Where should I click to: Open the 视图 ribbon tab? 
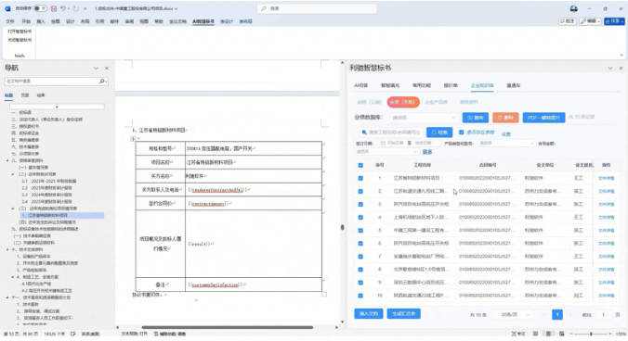tap(144, 21)
